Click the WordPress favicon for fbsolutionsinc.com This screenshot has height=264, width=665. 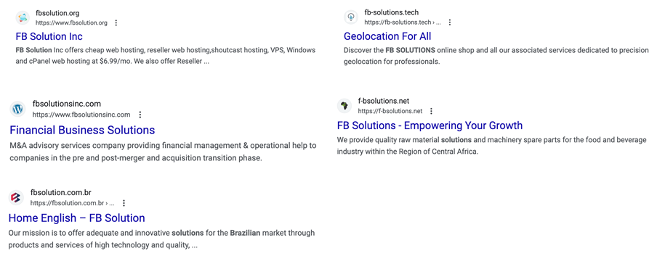(x=18, y=109)
